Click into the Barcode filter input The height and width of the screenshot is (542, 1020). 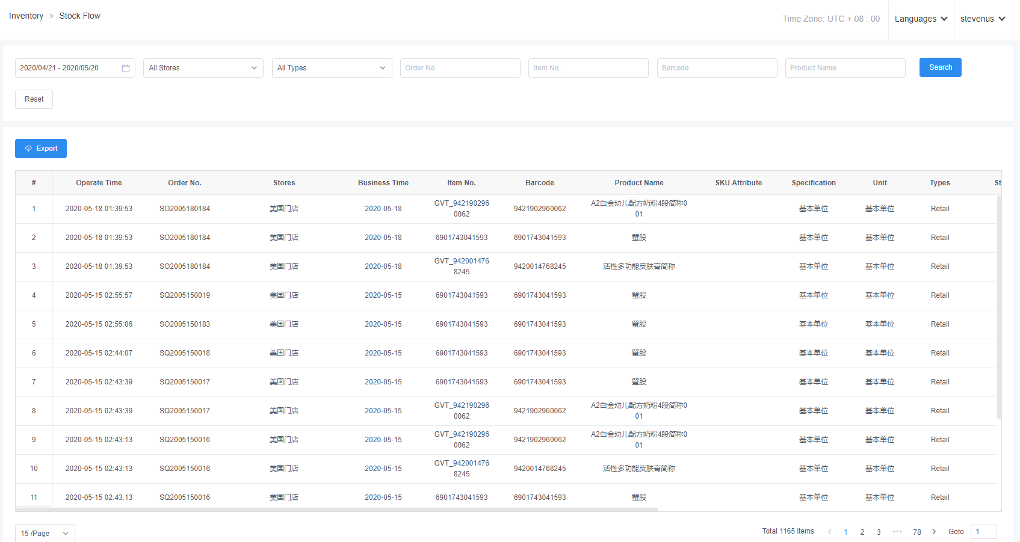(717, 68)
